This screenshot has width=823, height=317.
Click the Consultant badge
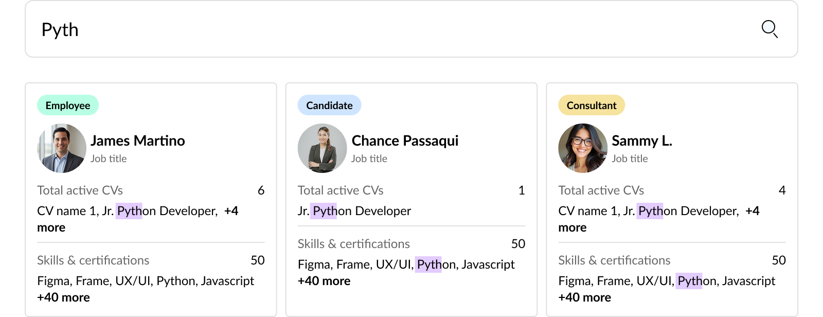[x=592, y=105]
